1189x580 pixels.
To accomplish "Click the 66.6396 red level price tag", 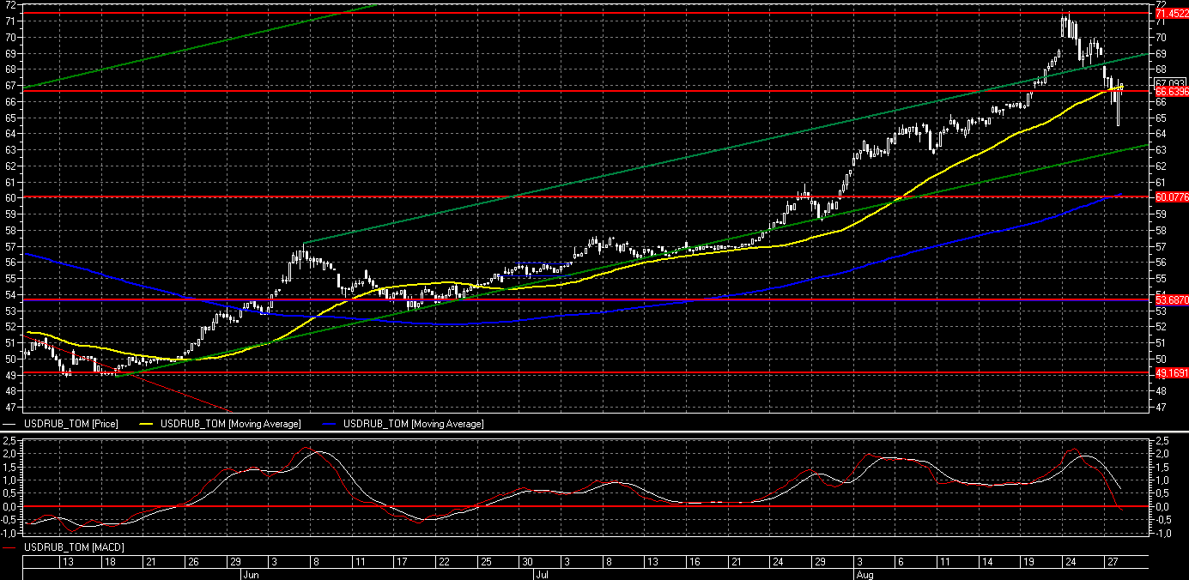I will [x=1171, y=91].
